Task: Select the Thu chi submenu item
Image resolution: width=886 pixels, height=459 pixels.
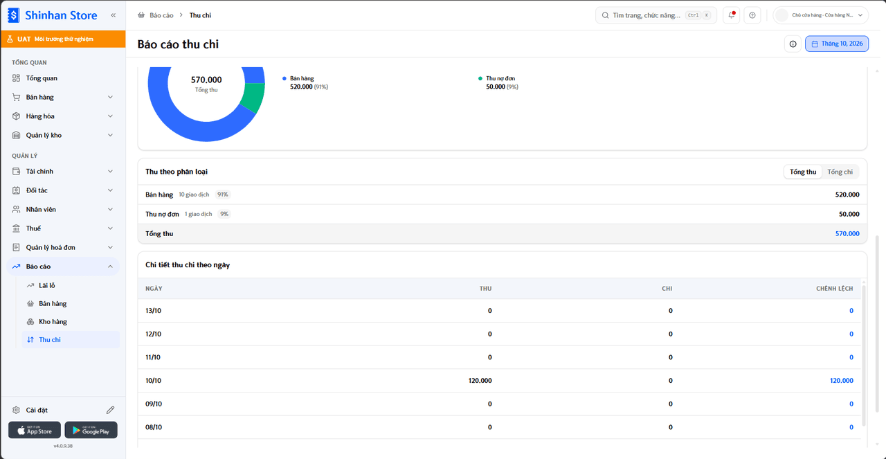Action: coord(71,339)
